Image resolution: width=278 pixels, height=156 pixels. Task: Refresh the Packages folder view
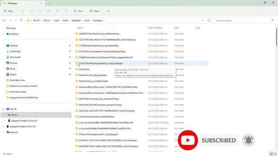[x=209, y=20]
